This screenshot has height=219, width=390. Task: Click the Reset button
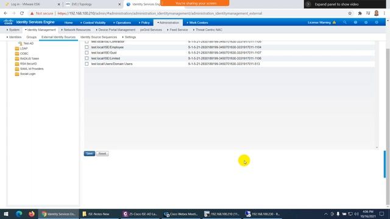click(x=102, y=153)
